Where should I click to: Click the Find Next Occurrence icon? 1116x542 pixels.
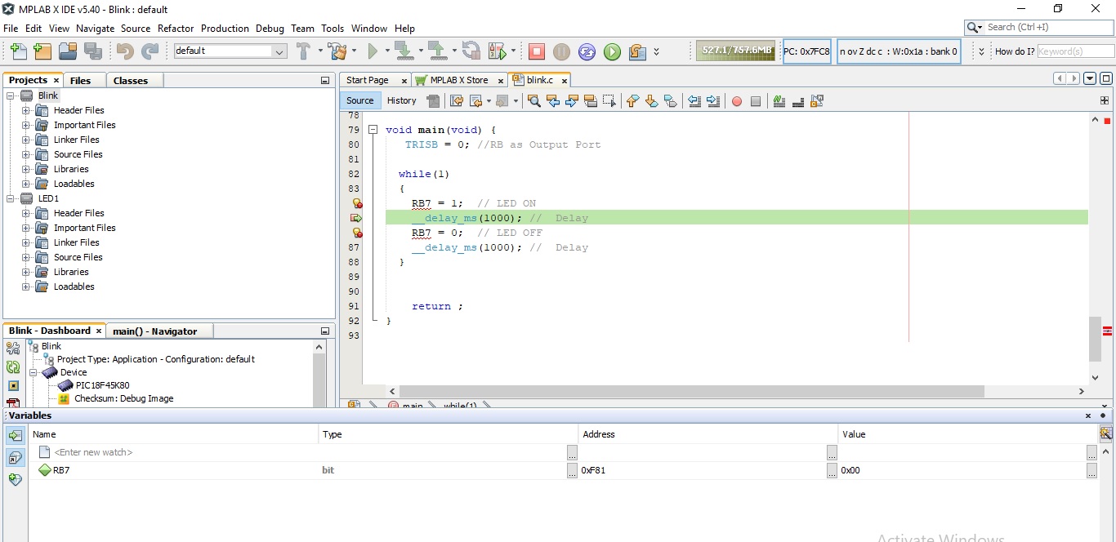pos(572,101)
